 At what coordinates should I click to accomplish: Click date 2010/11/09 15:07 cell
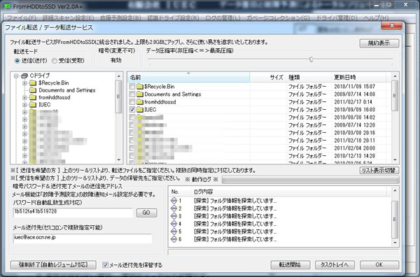tap(355, 87)
